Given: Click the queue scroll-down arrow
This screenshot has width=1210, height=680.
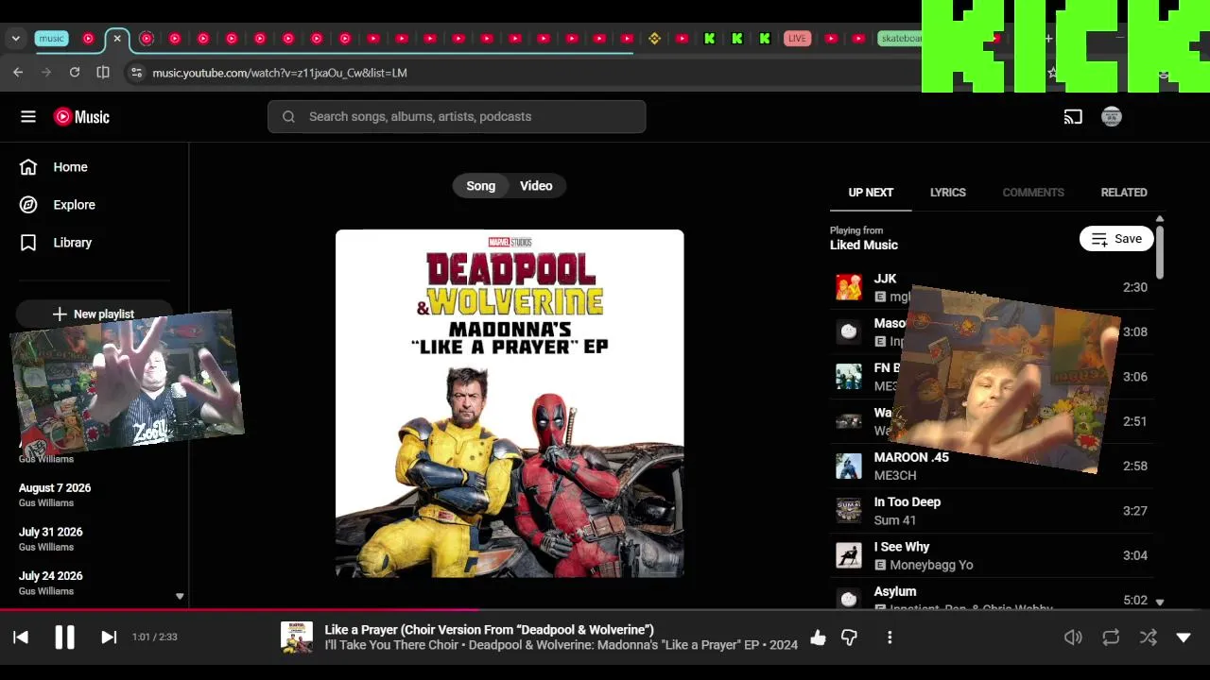Looking at the screenshot, I should [x=1160, y=602].
